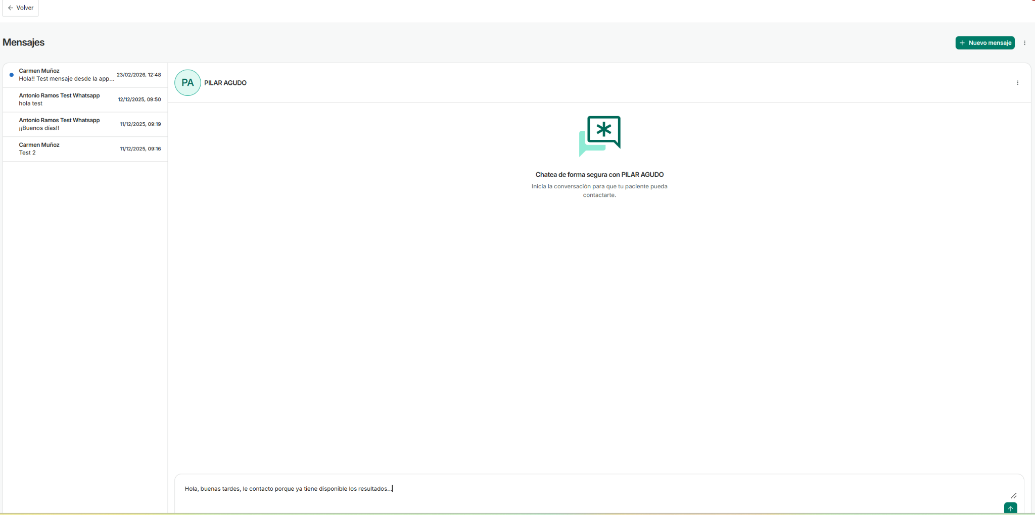The image size is (1035, 515).
Task: Click the Nuevo mensaje button label
Action: click(x=990, y=43)
